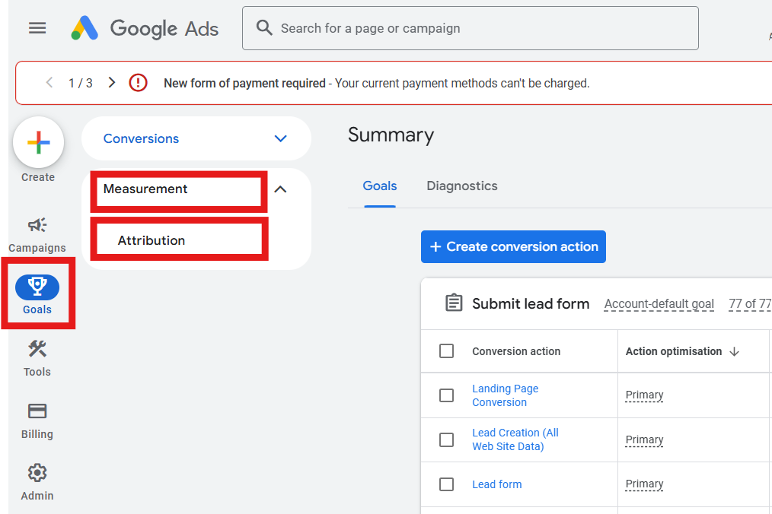Select Attribution in the side menu
Viewport: 772px width, 514px height.
click(152, 240)
